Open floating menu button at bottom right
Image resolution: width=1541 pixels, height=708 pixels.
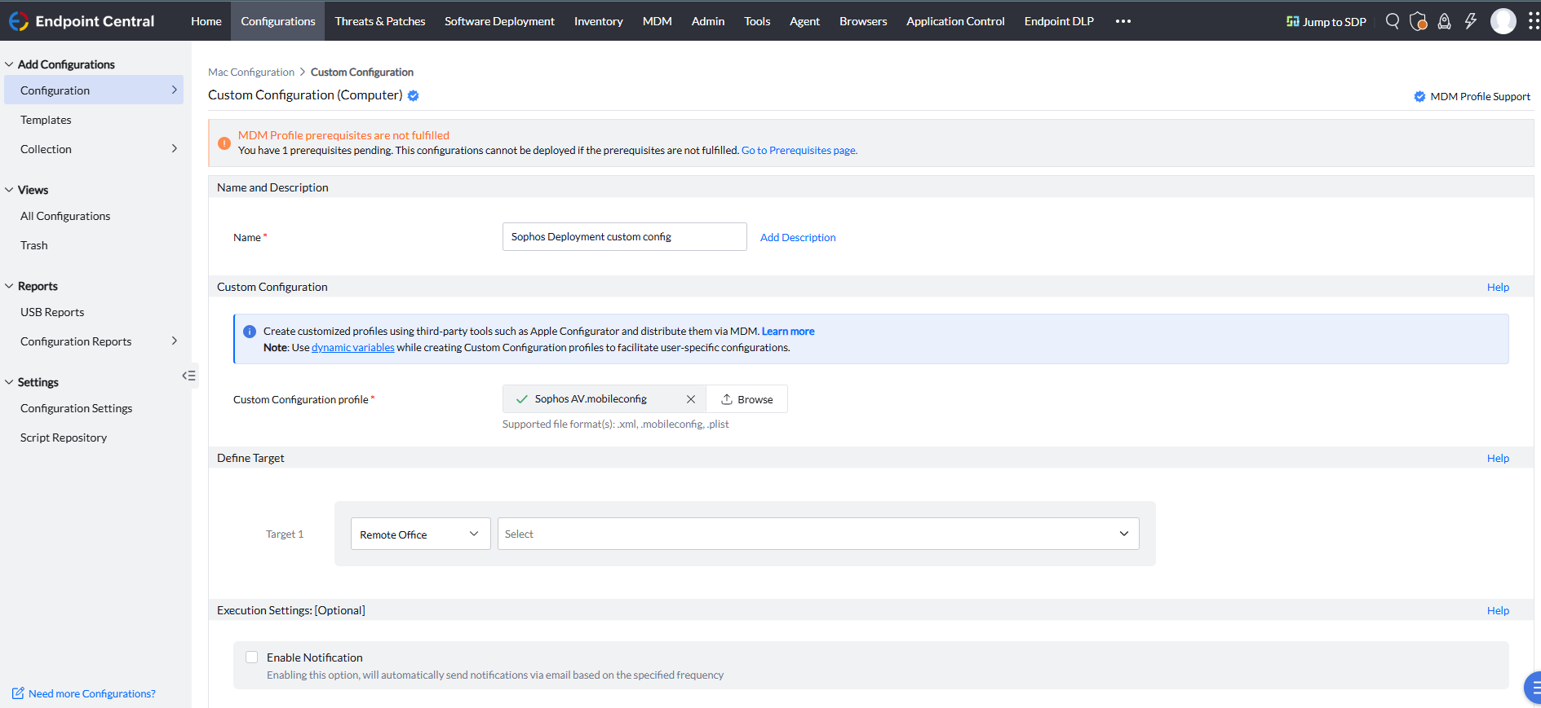coord(1533,688)
